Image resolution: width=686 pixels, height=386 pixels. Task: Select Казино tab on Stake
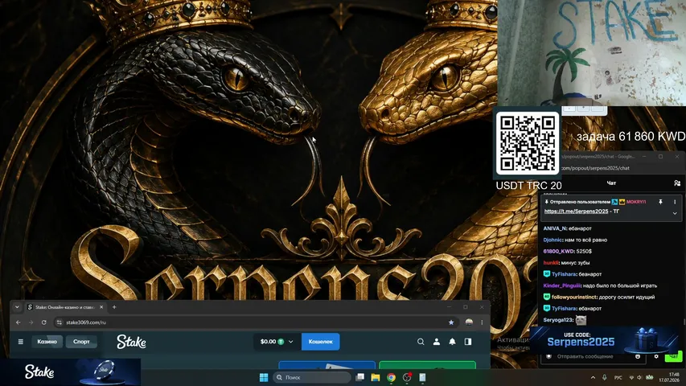(47, 342)
